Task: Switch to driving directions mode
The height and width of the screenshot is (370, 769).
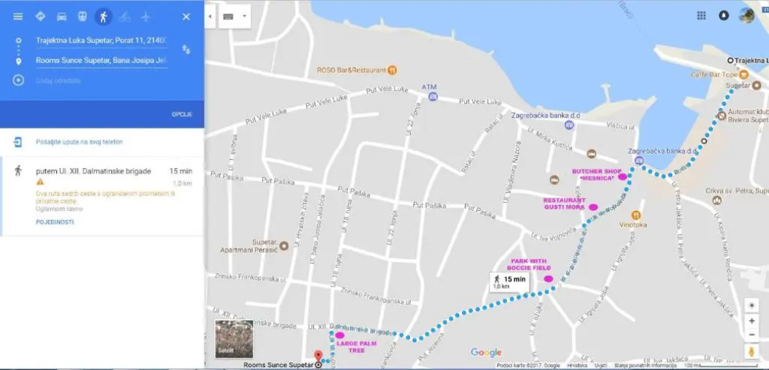Action: pyautogui.click(x=61, y=17)
